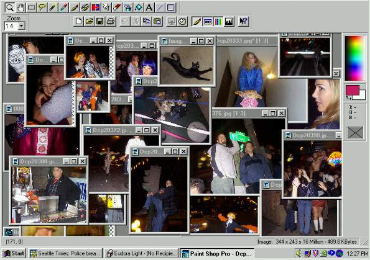Cut the selection
The width and height of the screenshot is (370, 260).
136,22
